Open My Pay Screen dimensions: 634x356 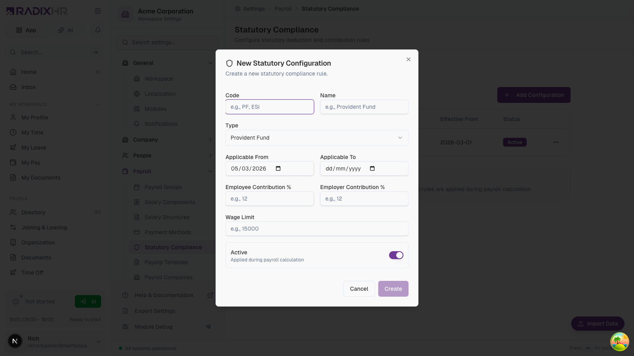(55, 163)
